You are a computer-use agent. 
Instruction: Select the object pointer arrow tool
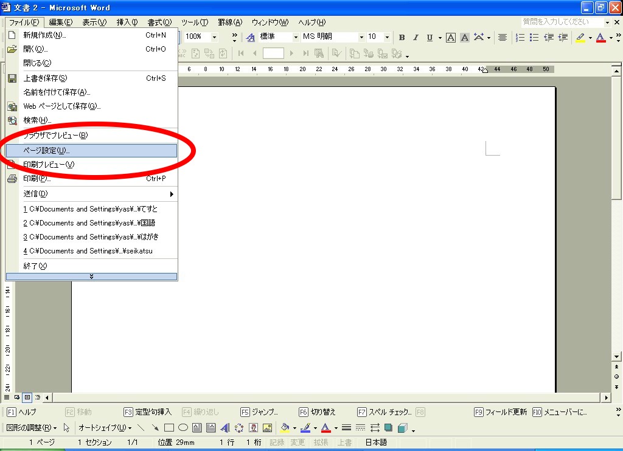[66, 428]
